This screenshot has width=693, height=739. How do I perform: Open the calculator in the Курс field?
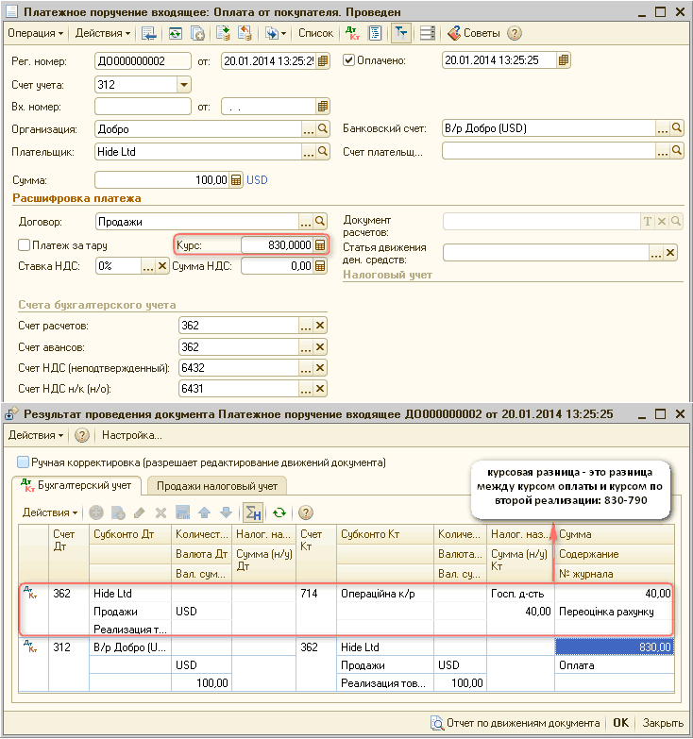321,244
